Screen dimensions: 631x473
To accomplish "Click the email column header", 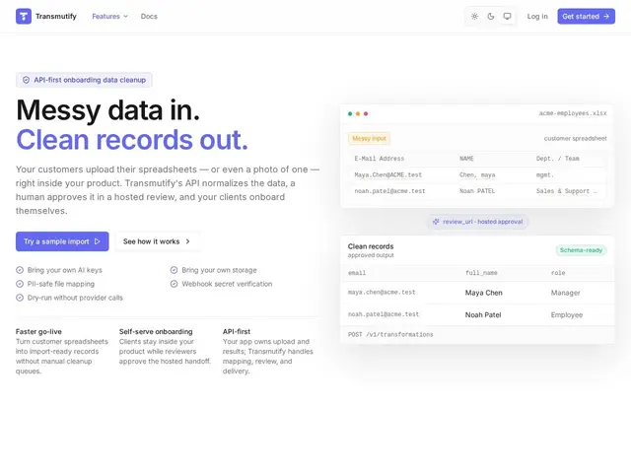I will tap(357, 273).
